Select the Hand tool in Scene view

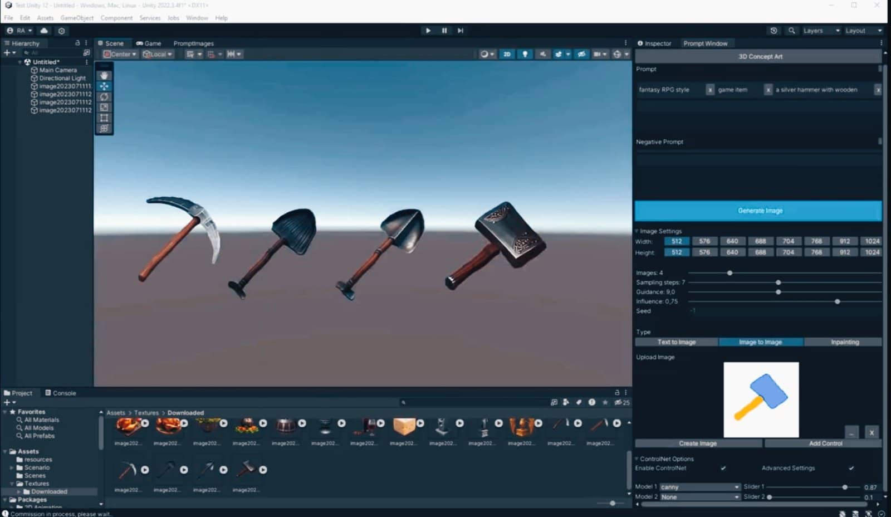[104, 76]
